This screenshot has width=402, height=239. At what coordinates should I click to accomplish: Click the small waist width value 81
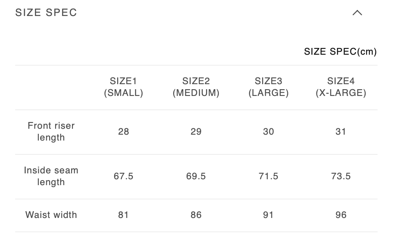[x=123, y=215]
